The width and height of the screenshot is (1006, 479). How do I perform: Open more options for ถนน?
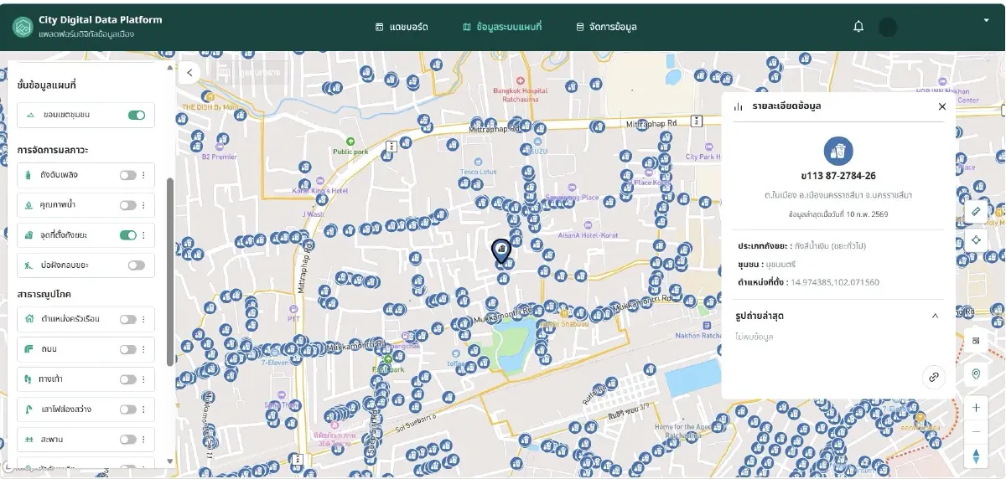pos(143,349)
